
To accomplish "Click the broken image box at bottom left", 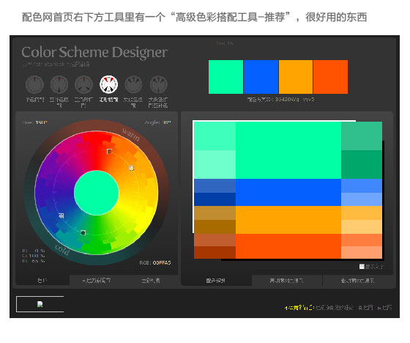I will pos(40,304).
